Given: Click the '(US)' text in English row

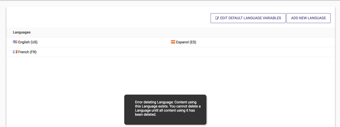Looking at the screenshot, I should coord(34,42).
